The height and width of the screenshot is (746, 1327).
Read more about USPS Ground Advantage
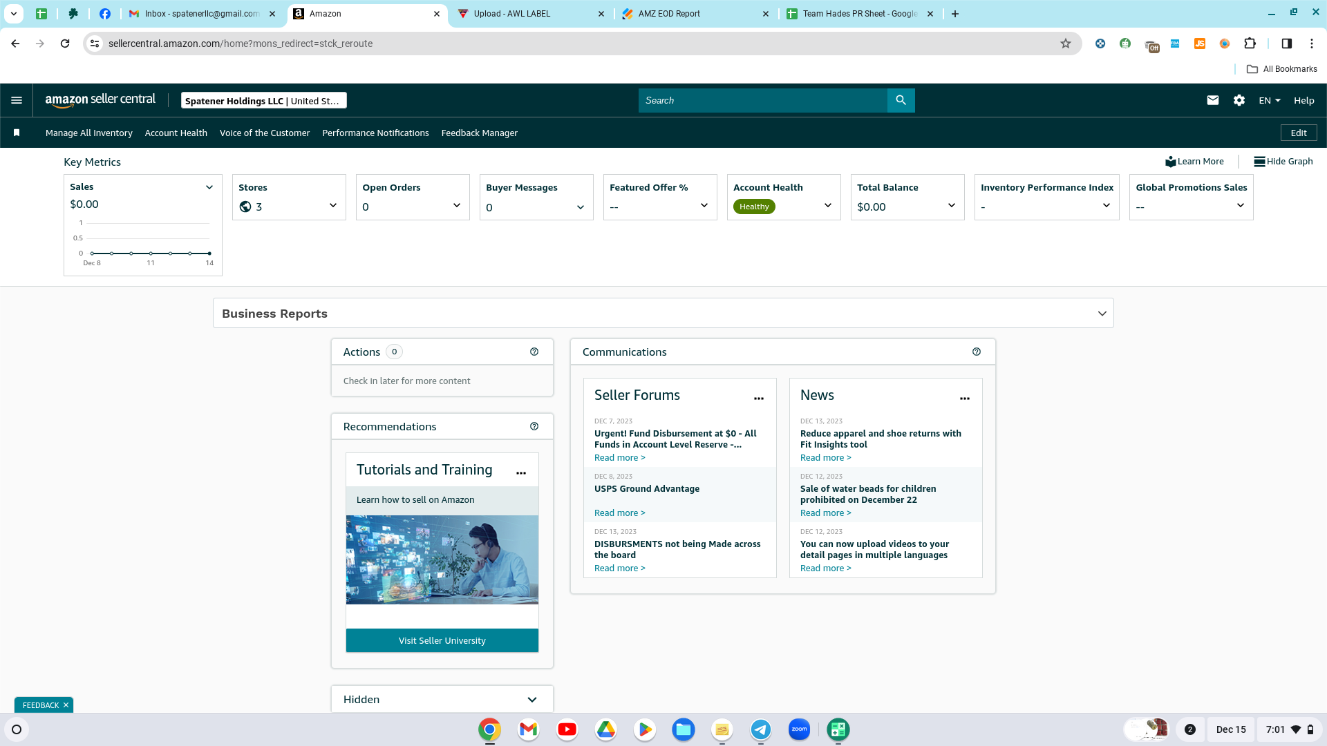coord(620,513)
